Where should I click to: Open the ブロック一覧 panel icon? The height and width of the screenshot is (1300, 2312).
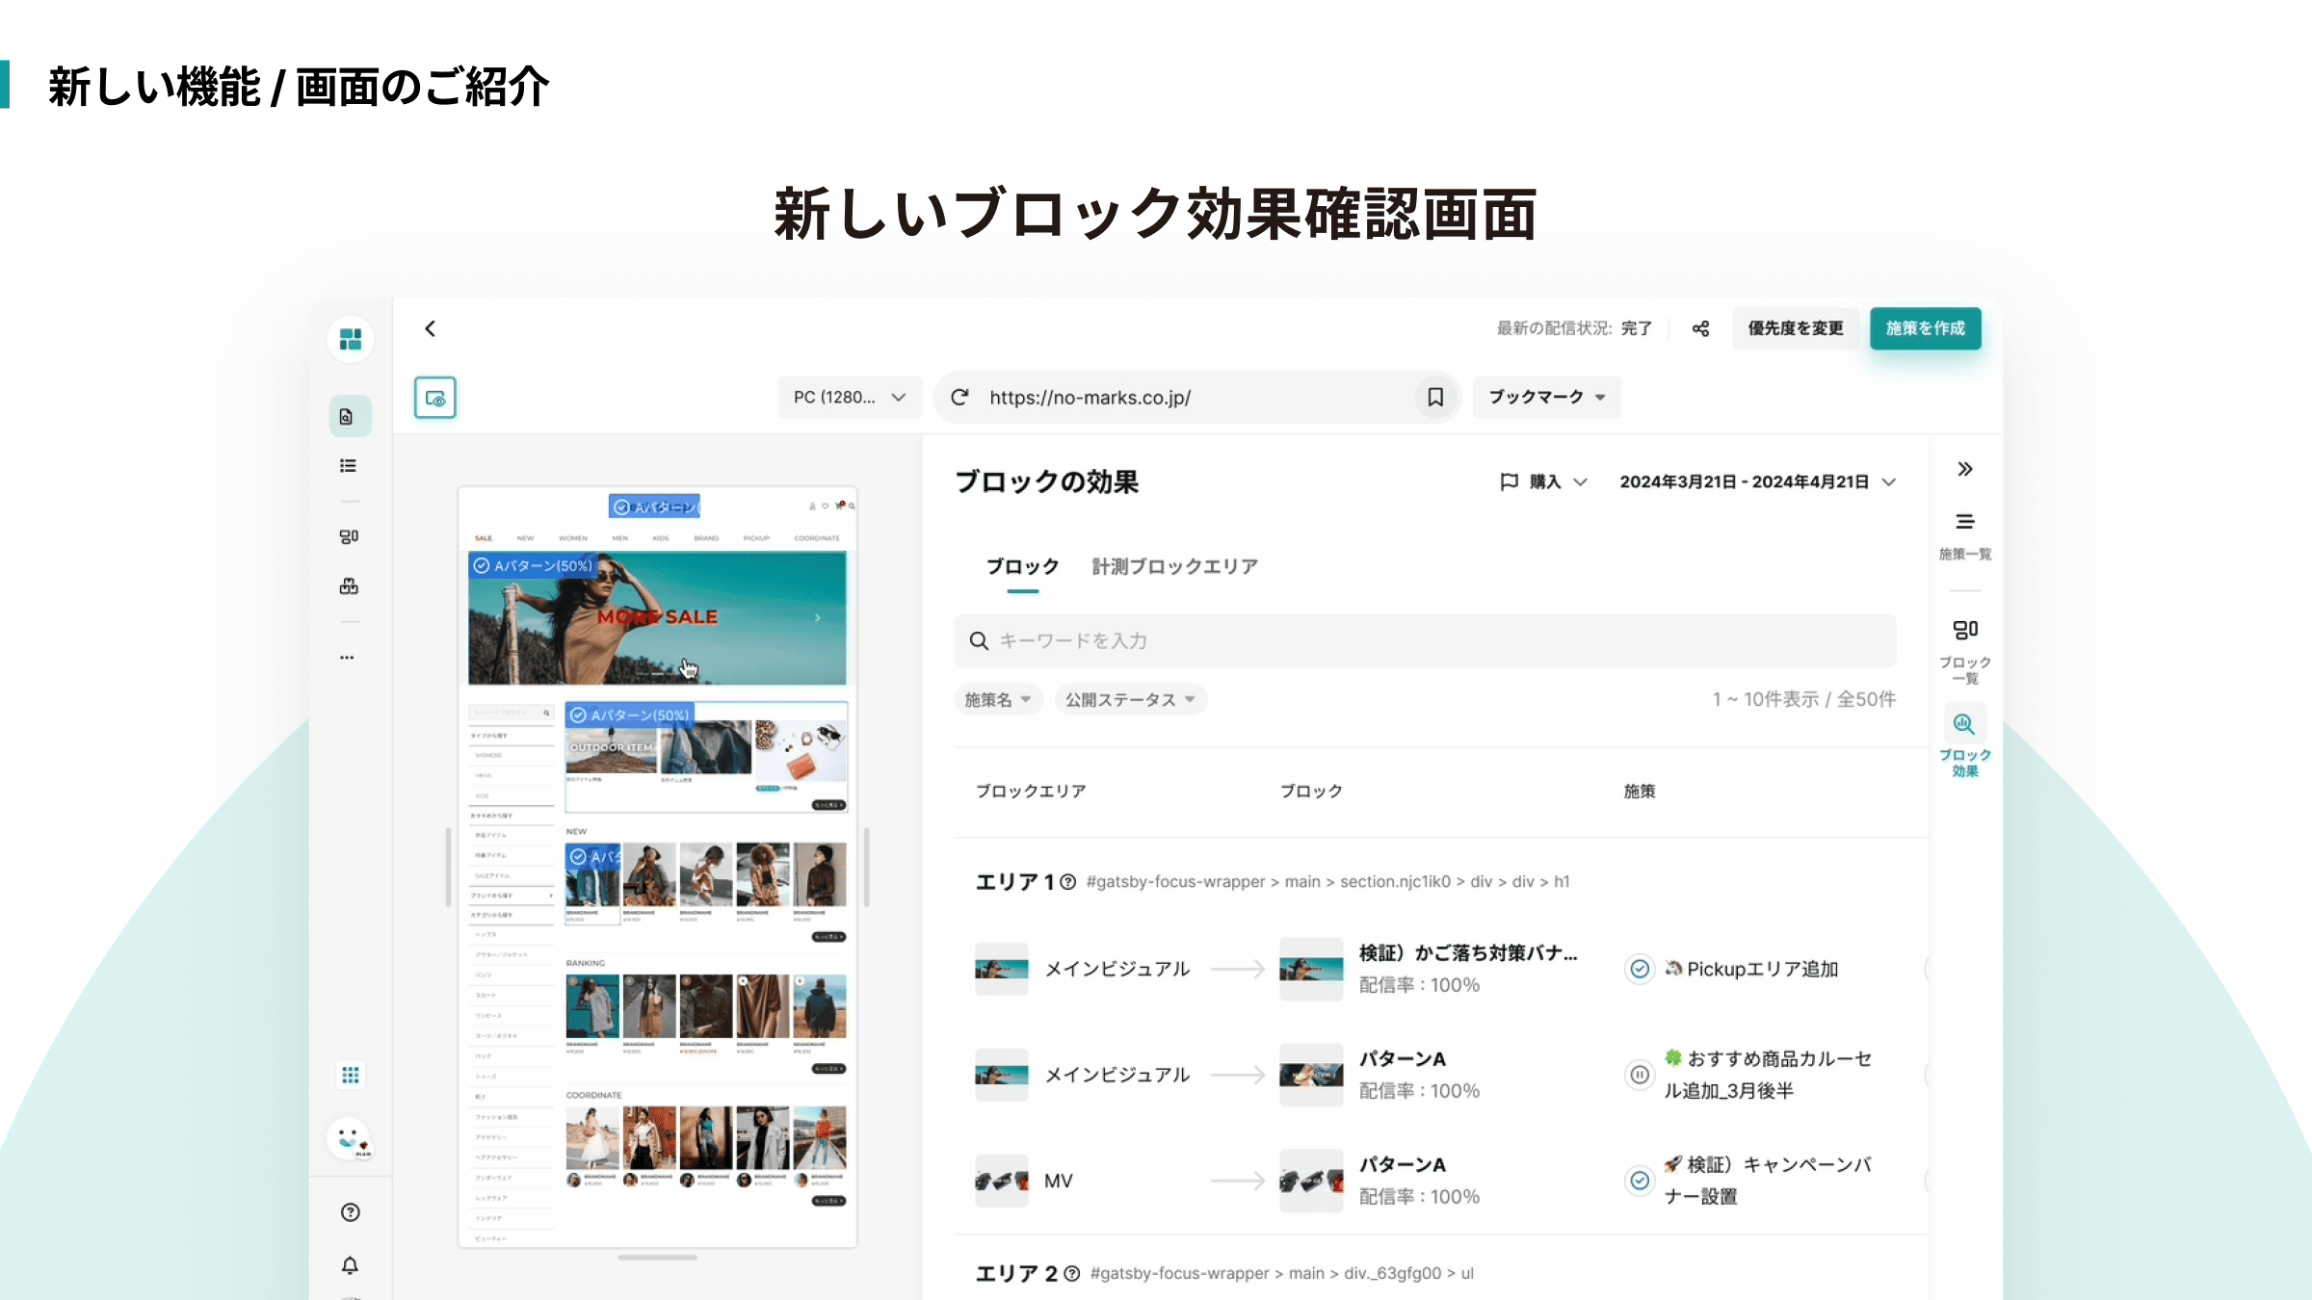(1964, 631)
